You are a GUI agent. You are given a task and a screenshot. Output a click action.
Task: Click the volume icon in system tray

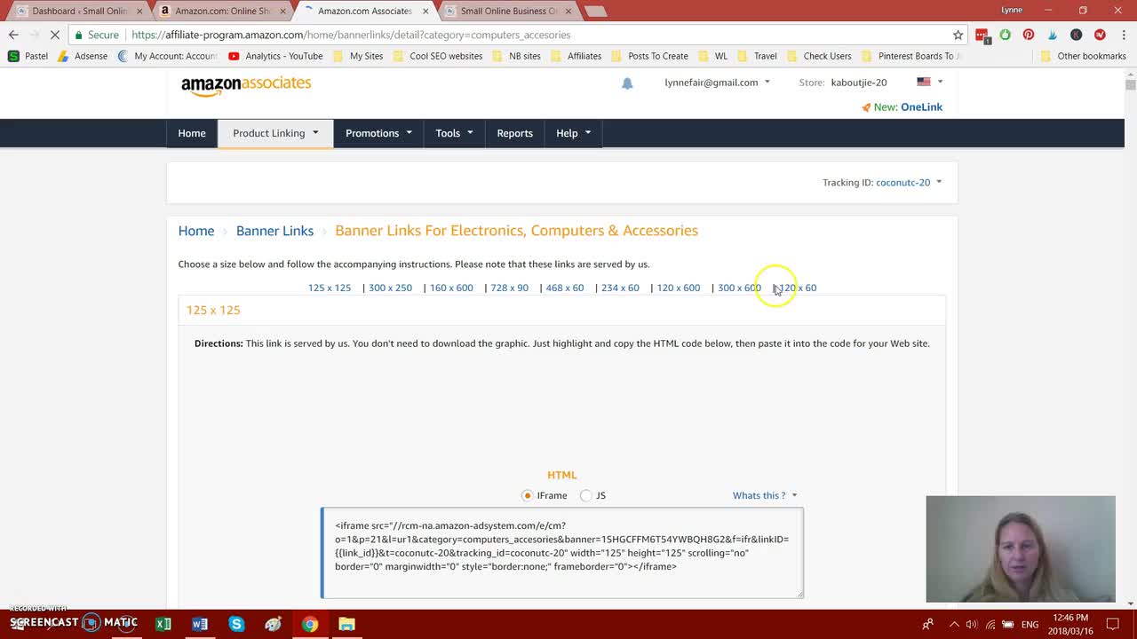pos(971,624)
